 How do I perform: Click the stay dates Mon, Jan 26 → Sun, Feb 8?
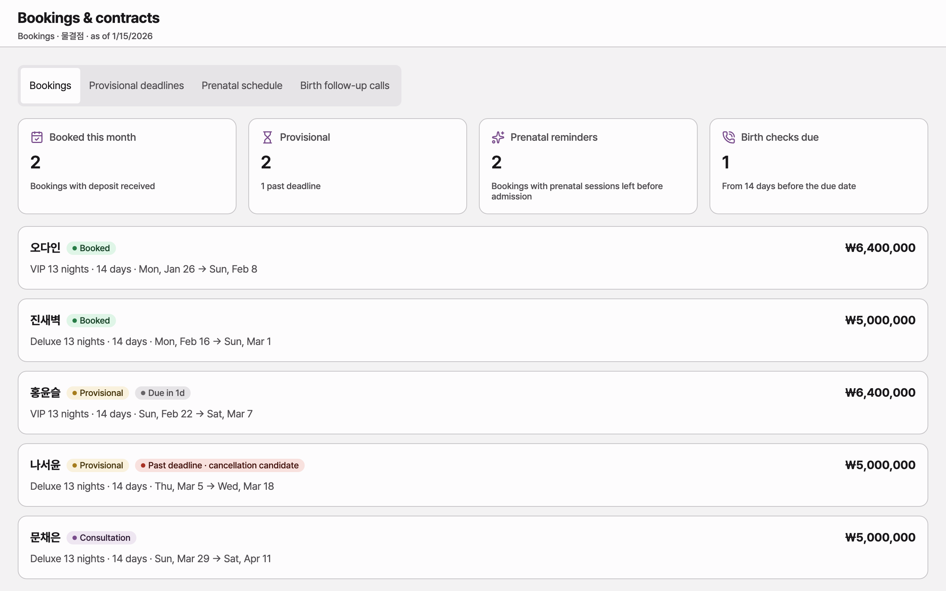click(x=198, y=269)
